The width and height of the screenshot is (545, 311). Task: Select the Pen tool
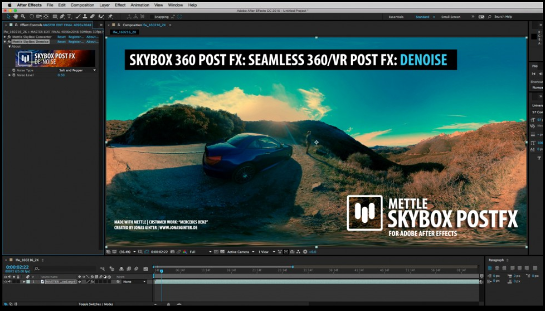coord(62,17)
